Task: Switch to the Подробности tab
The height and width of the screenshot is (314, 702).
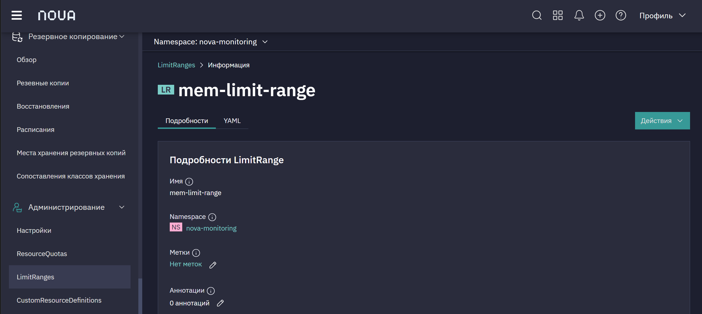Action: [187, 121]
